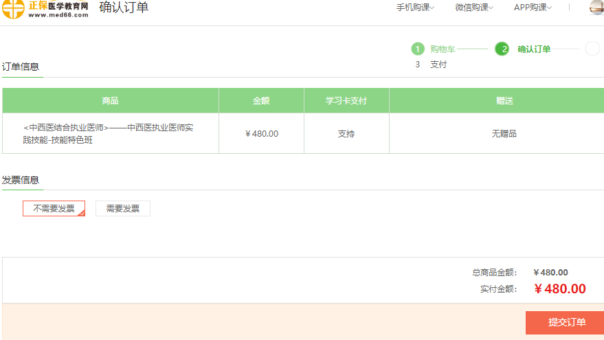
Task: Choose the 需要发票 option
Action: (122, 209)
